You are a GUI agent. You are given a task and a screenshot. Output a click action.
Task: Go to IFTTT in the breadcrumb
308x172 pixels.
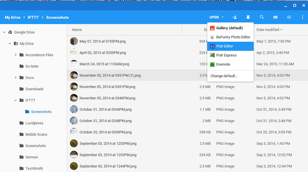click(33, 17)
